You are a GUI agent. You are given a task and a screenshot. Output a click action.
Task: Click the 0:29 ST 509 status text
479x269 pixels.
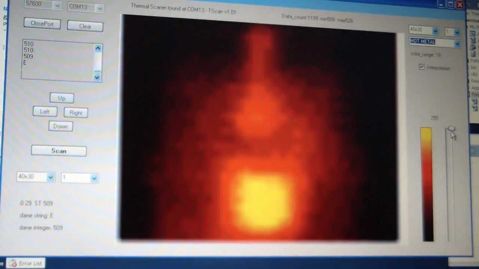(36, 203)
